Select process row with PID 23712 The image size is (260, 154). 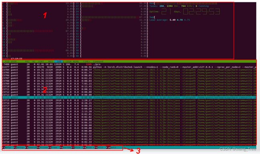tap(129, 92)
